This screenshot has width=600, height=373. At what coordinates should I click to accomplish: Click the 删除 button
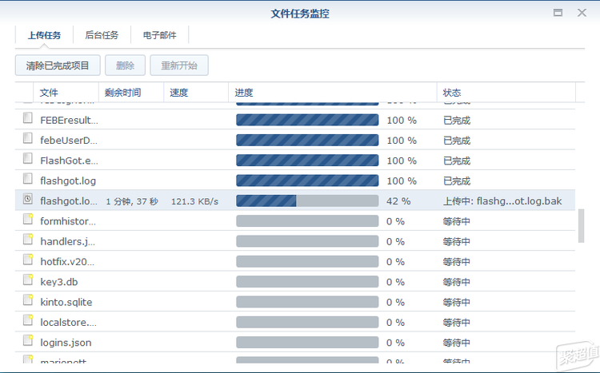click(125, 65)
